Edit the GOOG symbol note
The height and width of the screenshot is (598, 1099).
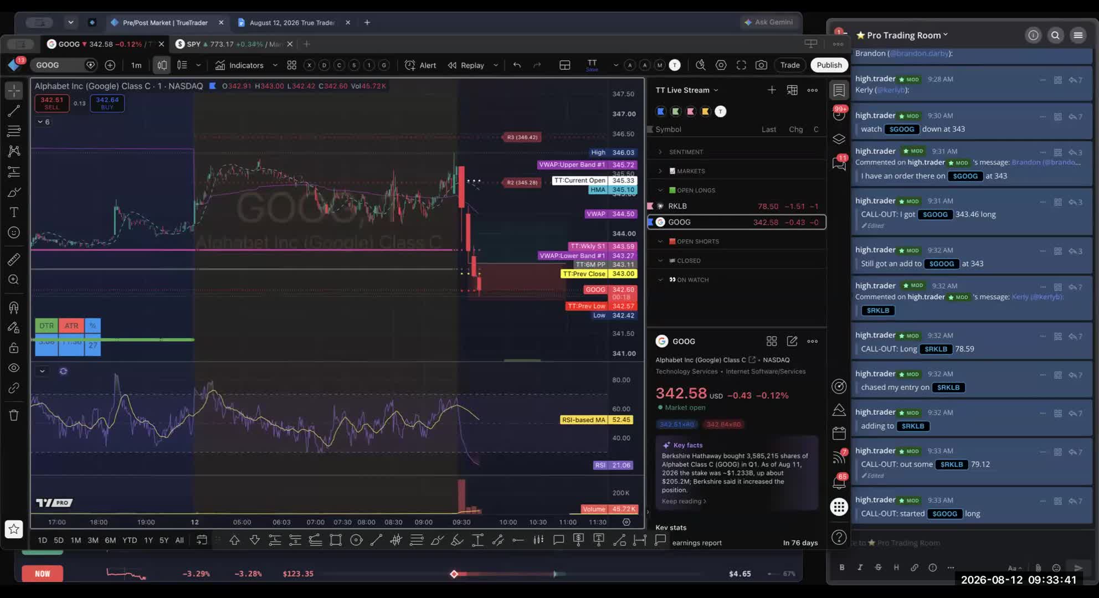pyautogui.click(x=792, y=341)
